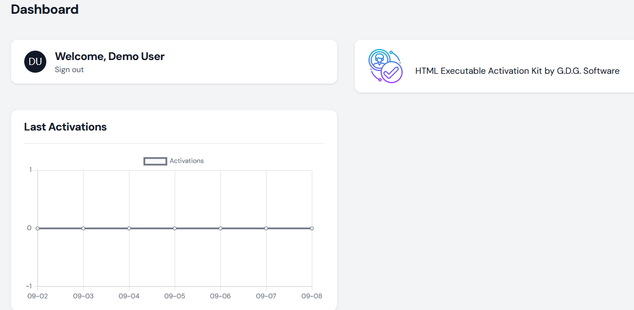The width and height of the screenshot is (634, 310).
Task: Click the 09-02 x-axis date label
Action: tap(37, 296)
